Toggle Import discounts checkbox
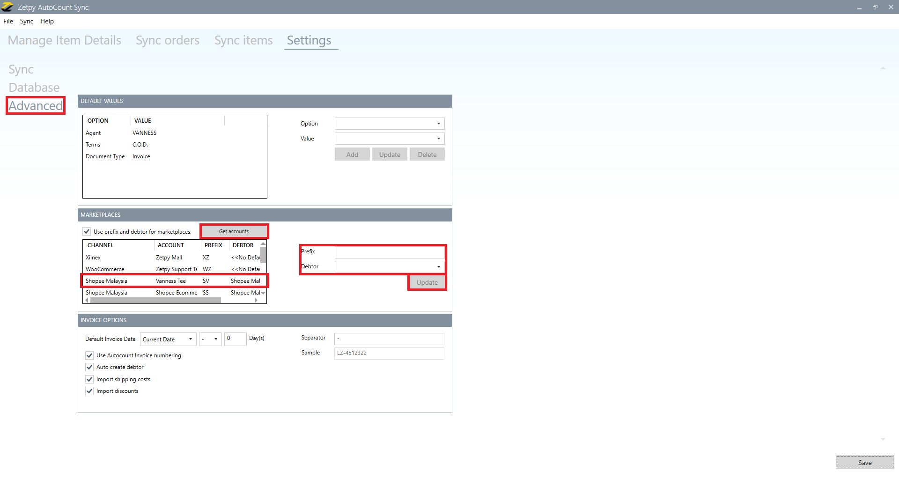This screenshot has width=899, height=487. click(89, 391)
